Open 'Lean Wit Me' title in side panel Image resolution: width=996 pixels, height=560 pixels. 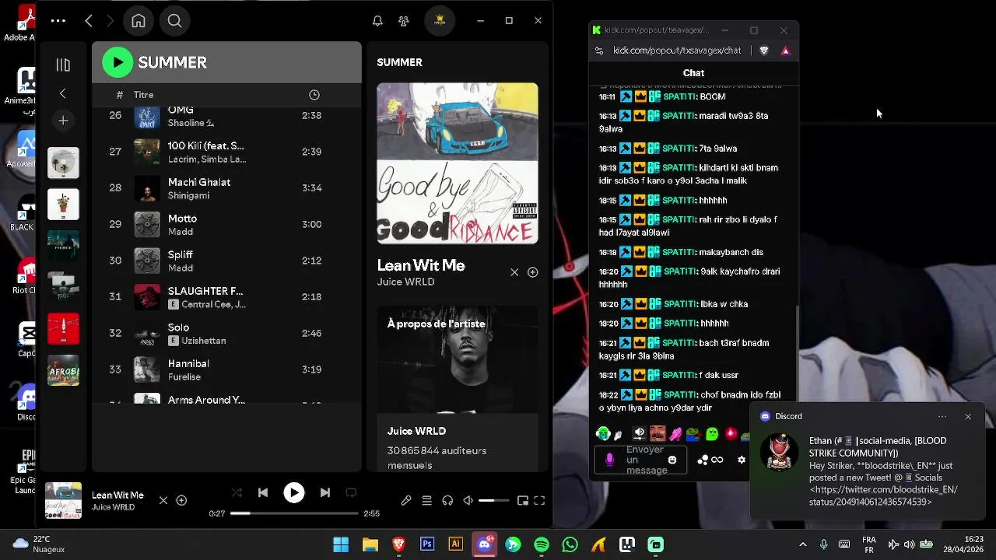pyautogui.click(x=421, y=265)
